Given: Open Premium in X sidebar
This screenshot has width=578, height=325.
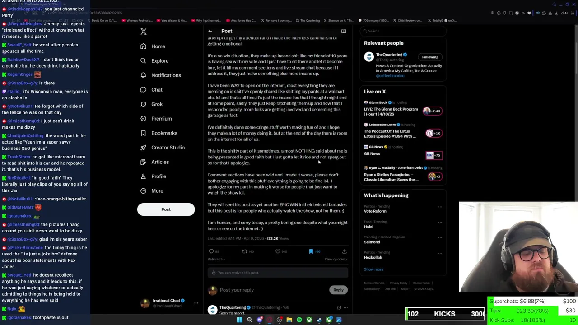Looking at the screenshot, I should tap(156, 119).
